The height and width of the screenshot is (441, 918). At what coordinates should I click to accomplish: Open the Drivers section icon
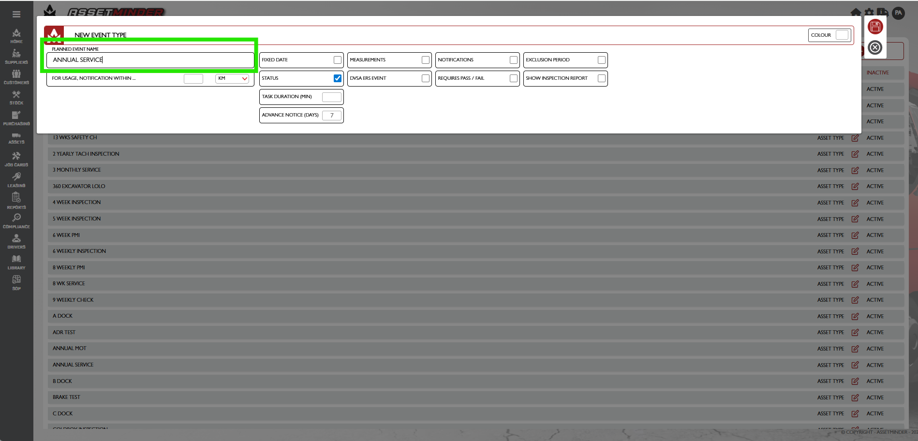point(16,241)
